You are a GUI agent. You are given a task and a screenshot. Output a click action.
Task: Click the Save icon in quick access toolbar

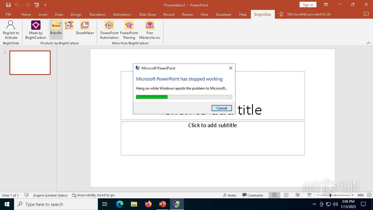coord(8,5)
